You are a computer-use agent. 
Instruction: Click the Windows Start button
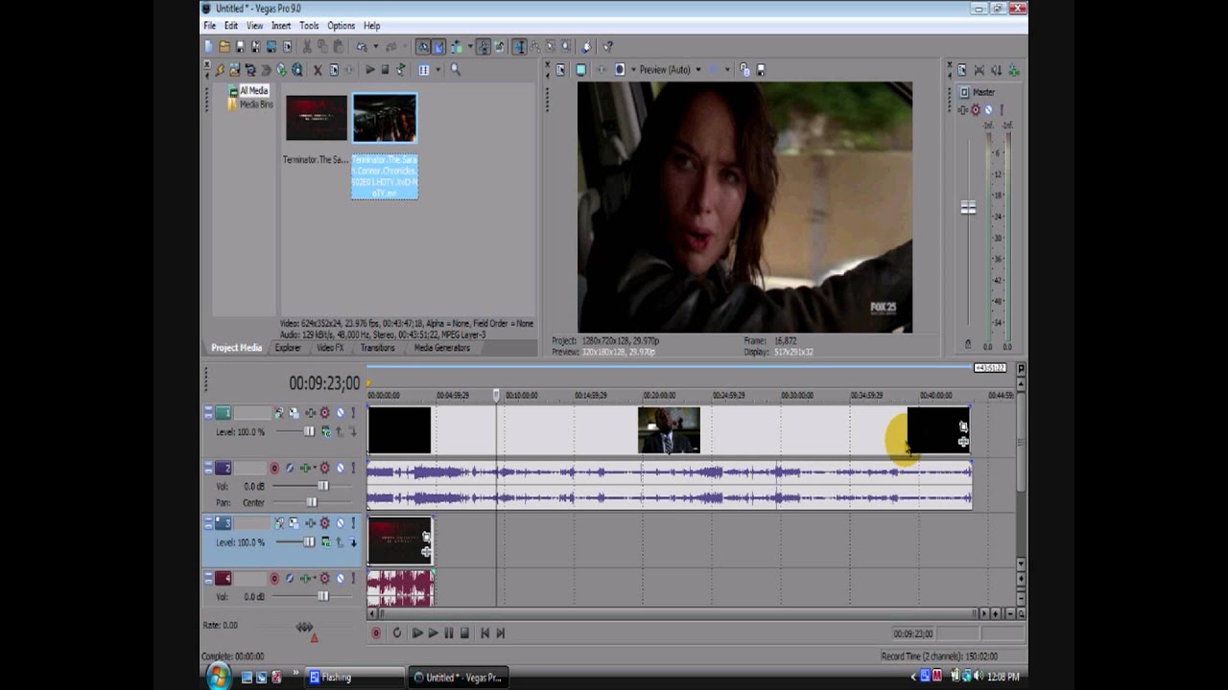coord(218,676)
